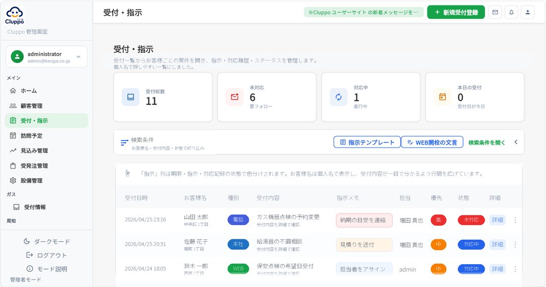Click 管理者モード label

click(x=25, y=280)
